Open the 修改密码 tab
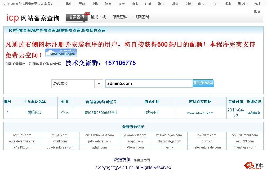The image size is (267, 171). click(x=120, y=17)
